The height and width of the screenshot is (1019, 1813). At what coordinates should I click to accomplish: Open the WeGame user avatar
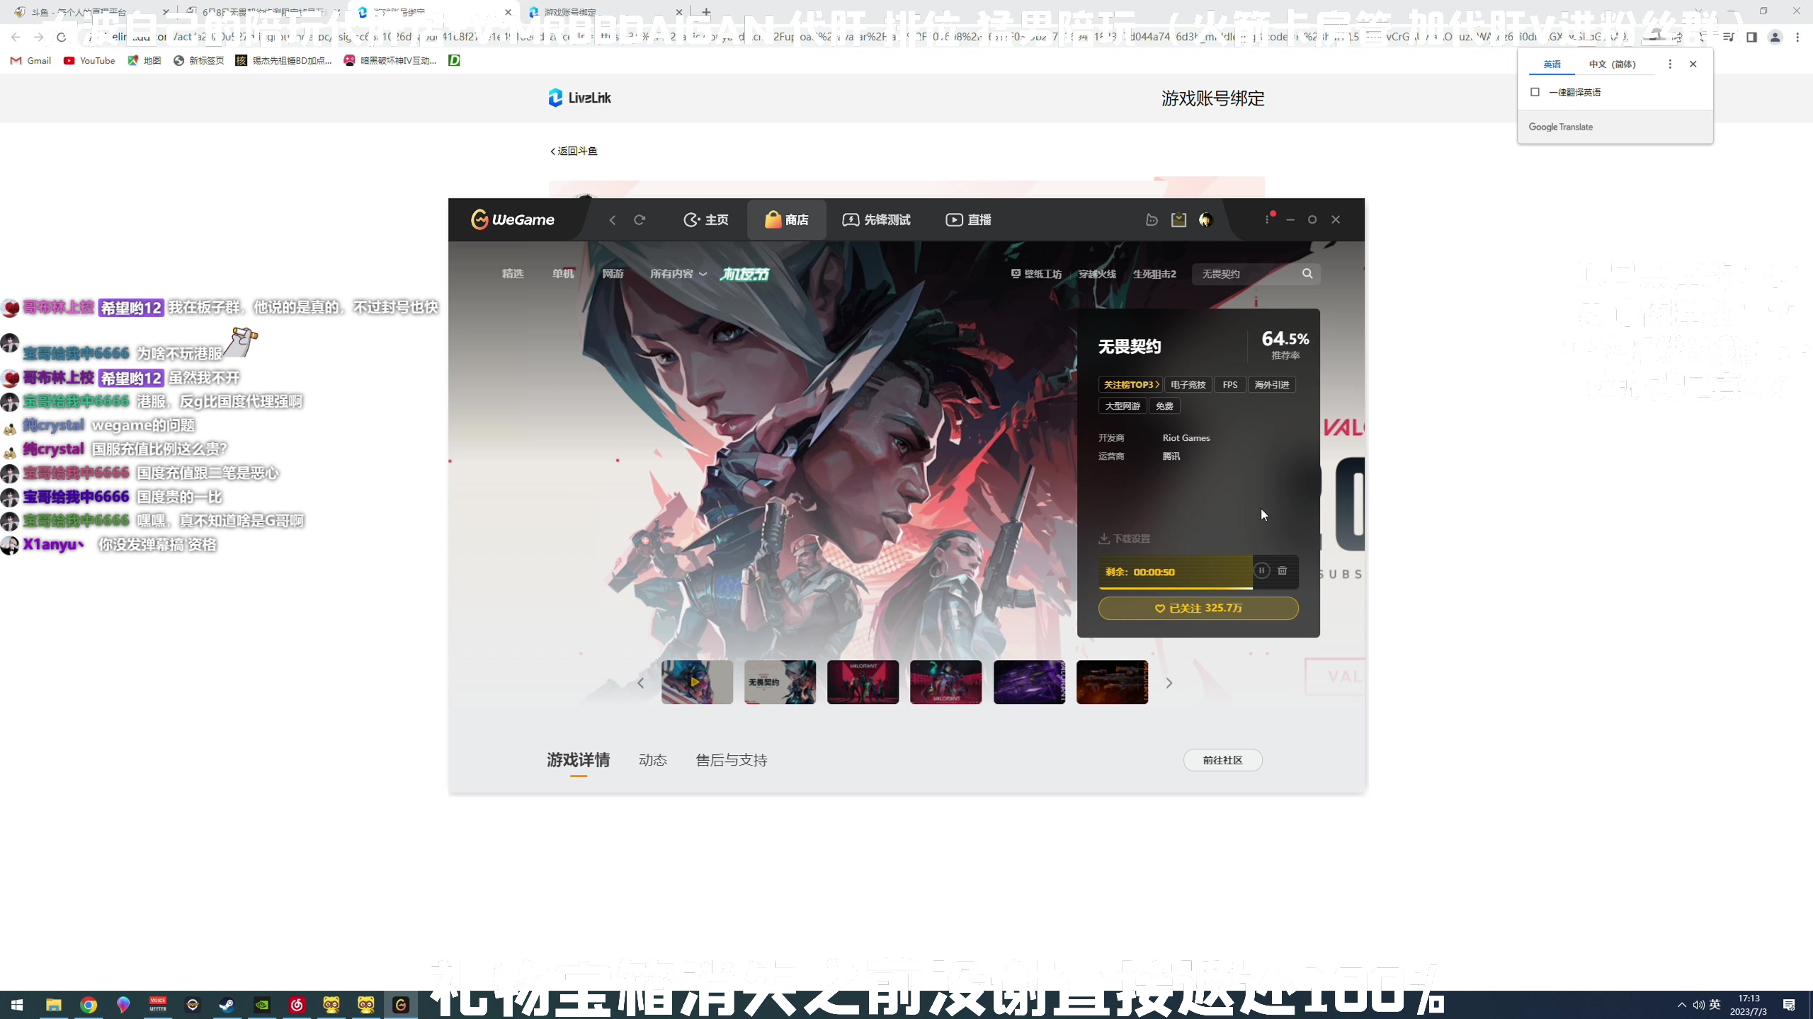click(1206, 220)
